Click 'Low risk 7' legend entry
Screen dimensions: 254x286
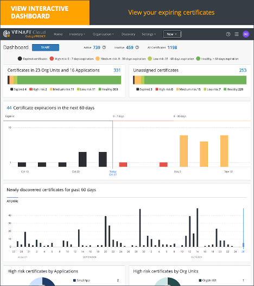click(212, 89)
